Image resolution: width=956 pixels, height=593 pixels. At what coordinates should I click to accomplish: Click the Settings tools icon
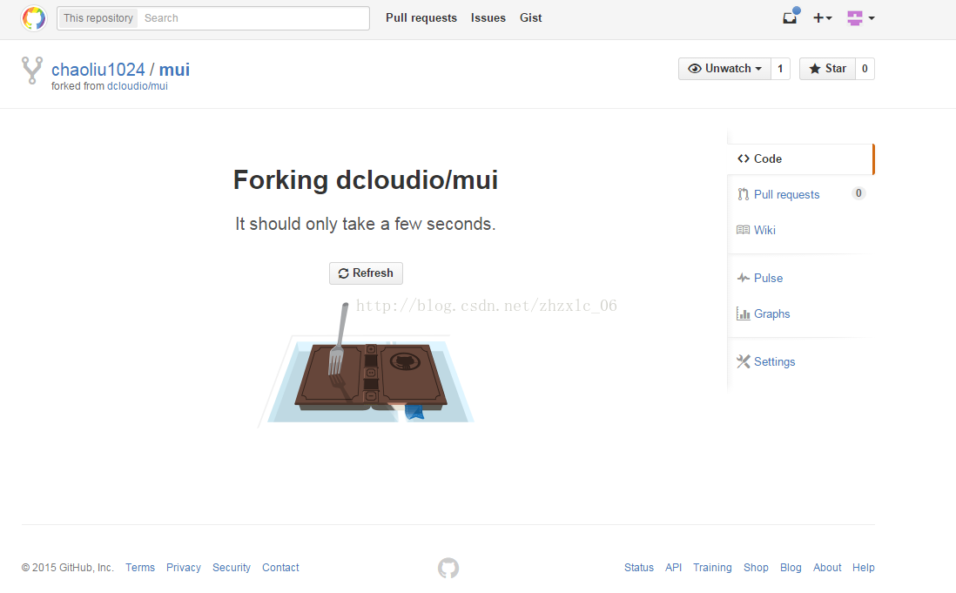[744, 362]
